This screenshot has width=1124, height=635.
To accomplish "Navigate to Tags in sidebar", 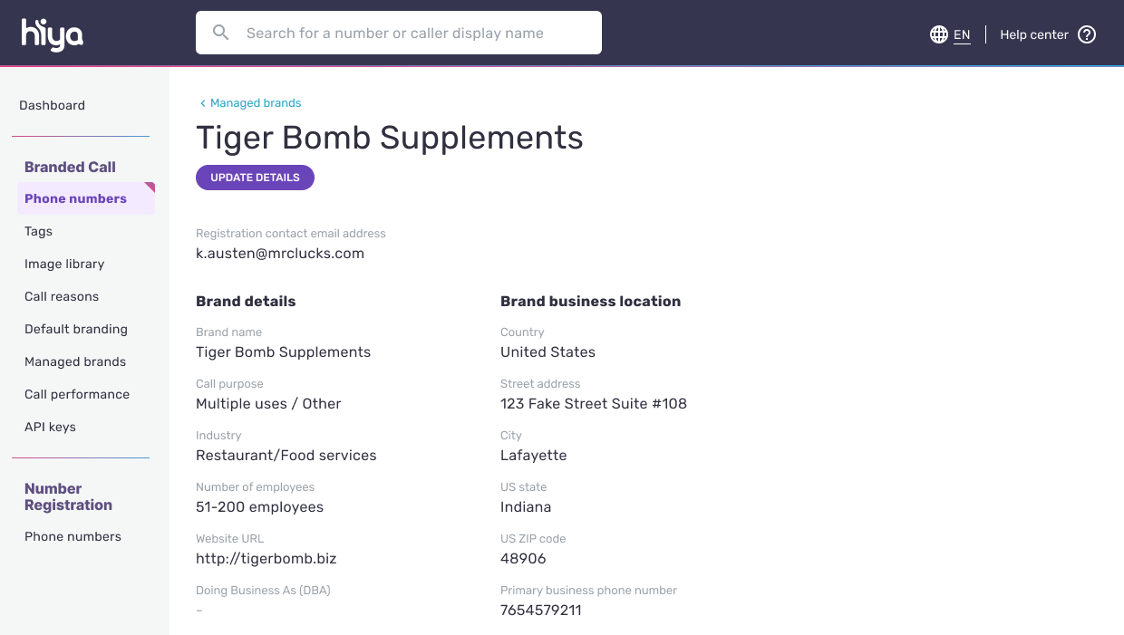I will 39,231.
